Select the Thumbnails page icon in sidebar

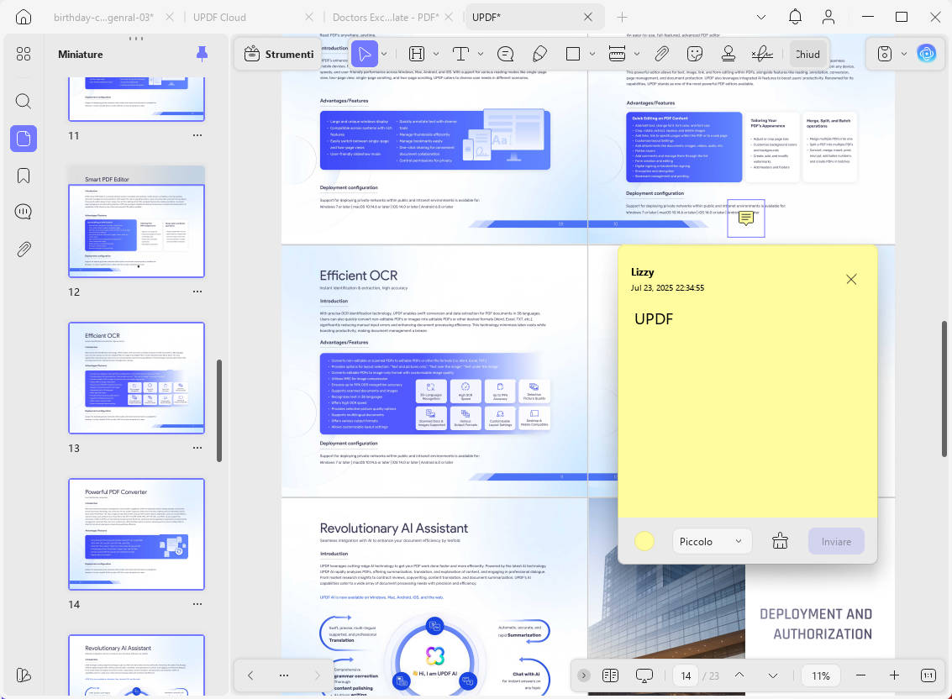(x=23, y=139)
